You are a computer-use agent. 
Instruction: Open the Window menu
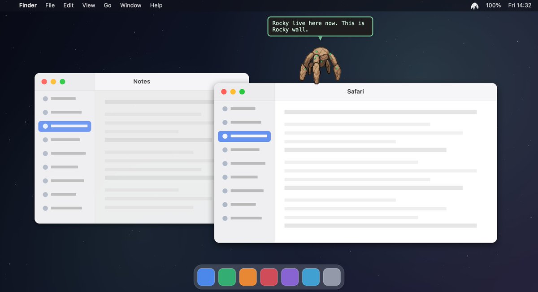coord(131,5)
